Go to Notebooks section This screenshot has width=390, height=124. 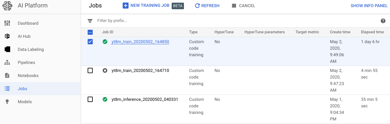(x=40, y=76)
